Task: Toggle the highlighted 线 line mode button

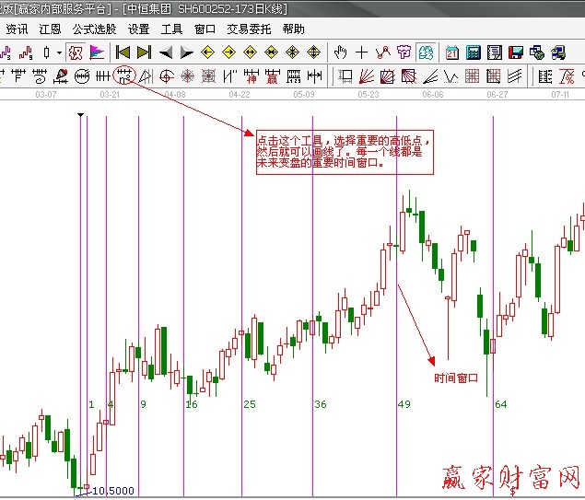Action: [425, 52]
